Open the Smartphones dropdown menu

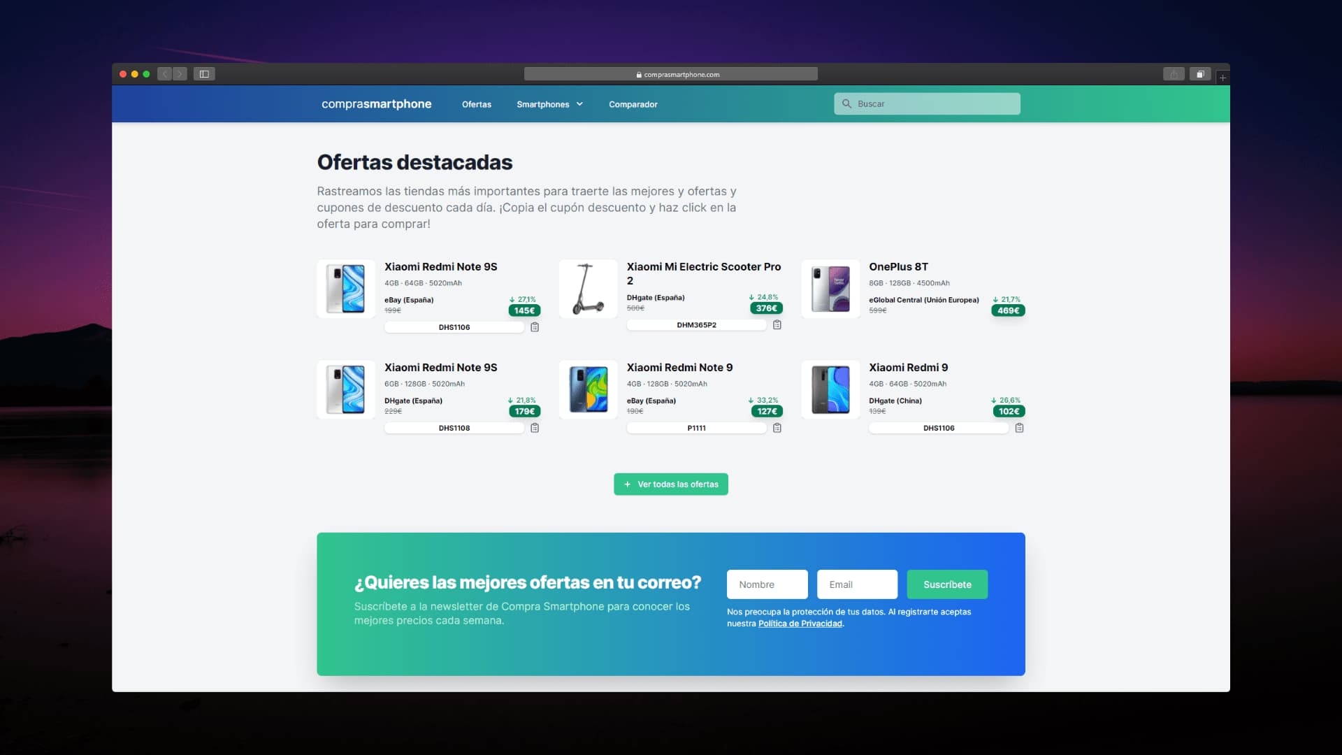[549, 104]
